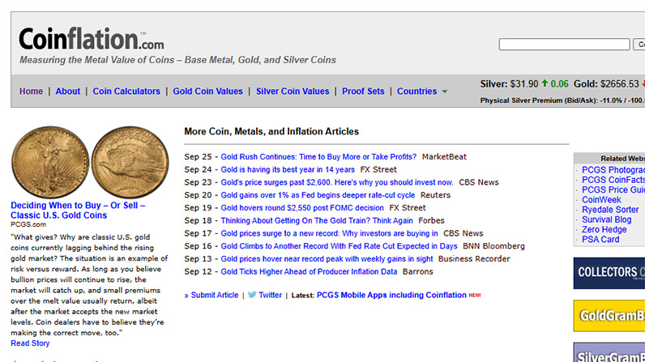The height and width of the screenshot is (362, 645).
Task: Open 'Gold hovers round $2,550' article
Action: click(302, 207)
